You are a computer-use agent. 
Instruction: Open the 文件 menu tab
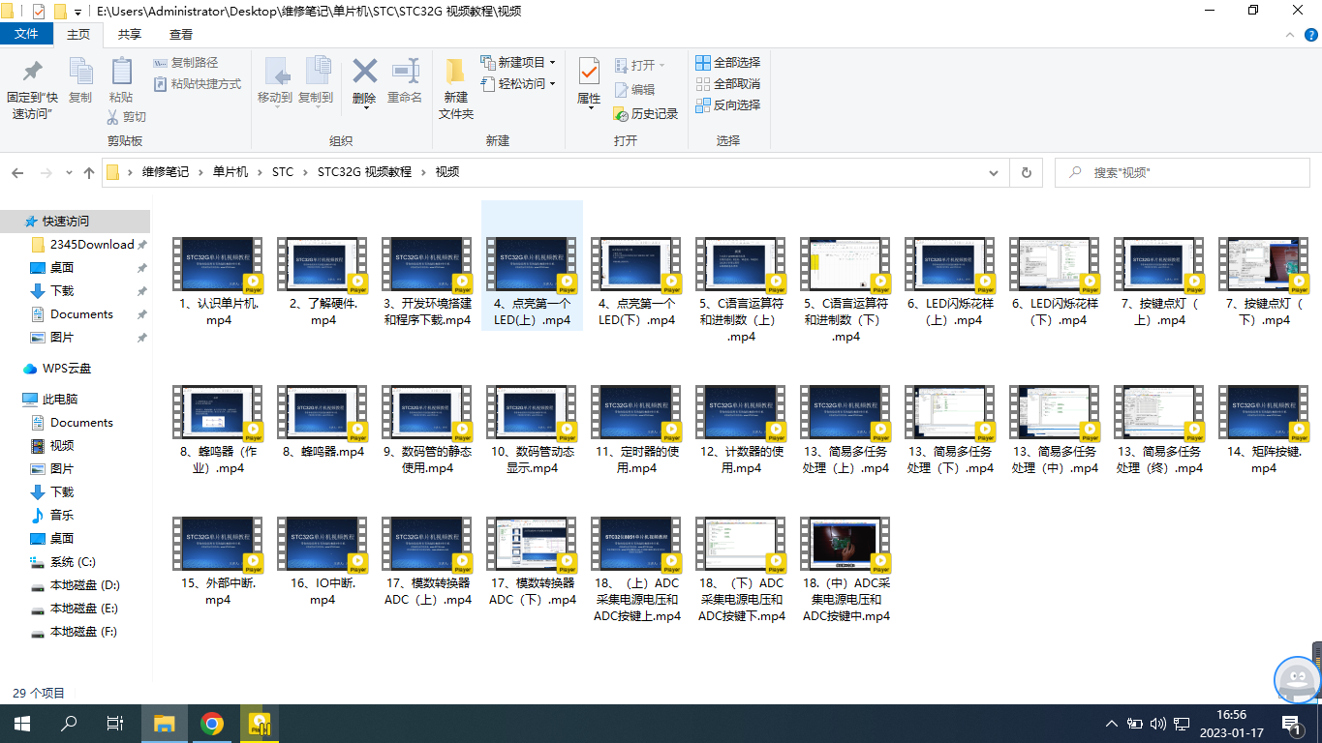pyautogui.click(x=26, y=34)
